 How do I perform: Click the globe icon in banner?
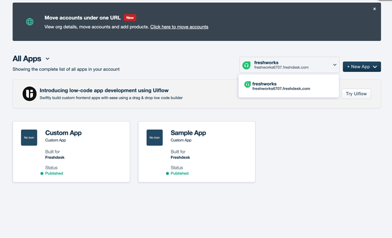pos(30,22)
